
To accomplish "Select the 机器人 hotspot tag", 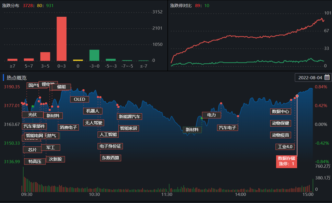I will click(92, 111).
